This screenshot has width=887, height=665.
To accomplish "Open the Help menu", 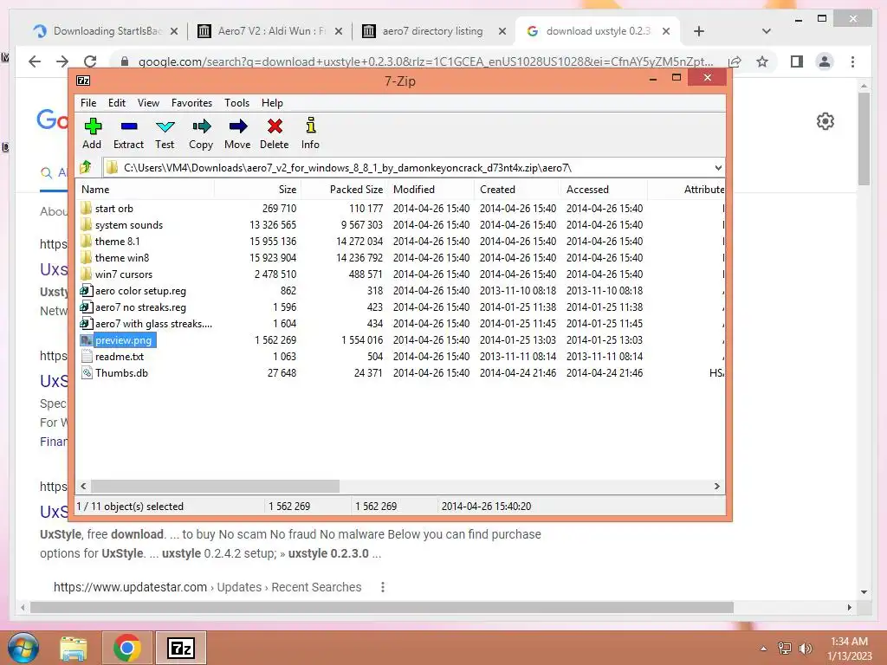I will click(272, 103).
